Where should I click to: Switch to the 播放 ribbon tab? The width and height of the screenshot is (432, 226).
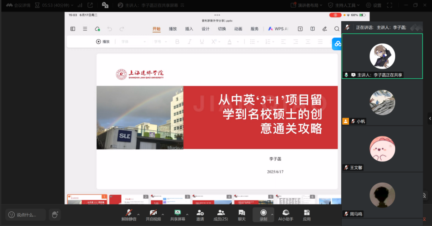pyautogui.click(x=173, y=29)
